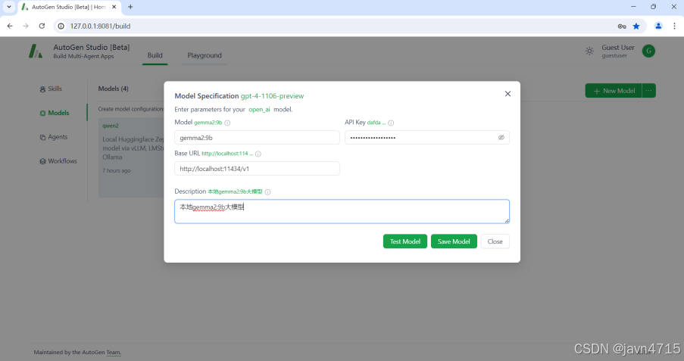Image resolution: width=684 pixels, height=361 pixels.
Task: Open the qwen2 model card
Action: point(131,157)
